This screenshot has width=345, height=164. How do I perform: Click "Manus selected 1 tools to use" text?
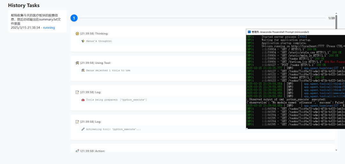[x=108, y=70]
